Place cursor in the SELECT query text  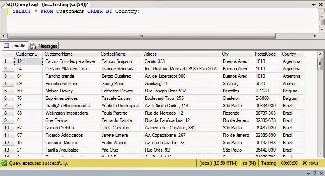[76, 11]
